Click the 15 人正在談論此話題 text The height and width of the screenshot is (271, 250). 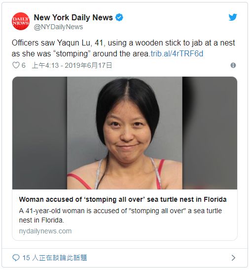click(55, 258)
